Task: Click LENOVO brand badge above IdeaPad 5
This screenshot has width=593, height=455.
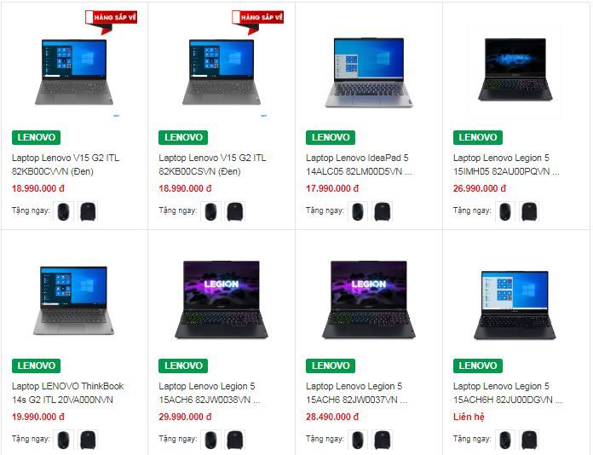Action: 331,137
